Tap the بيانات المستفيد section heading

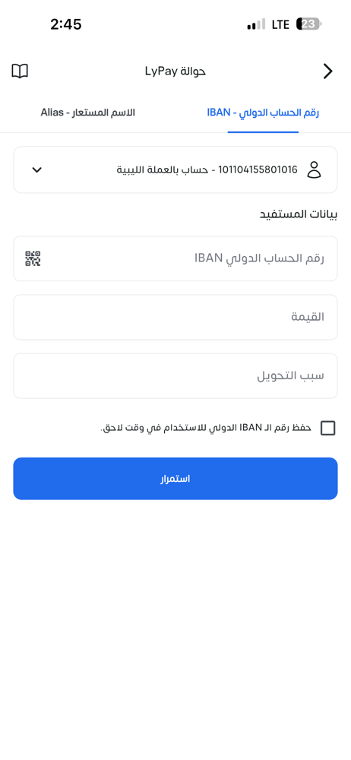click(299, 215)
